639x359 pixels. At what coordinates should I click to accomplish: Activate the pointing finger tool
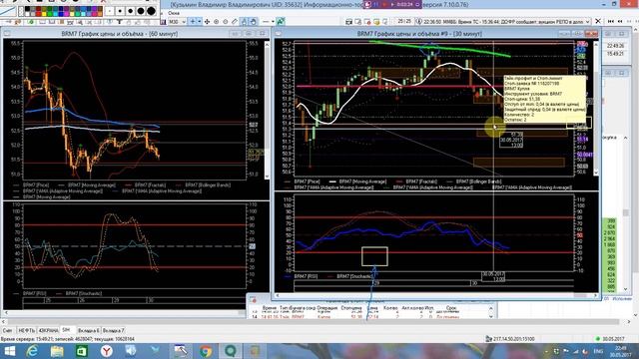244,21
